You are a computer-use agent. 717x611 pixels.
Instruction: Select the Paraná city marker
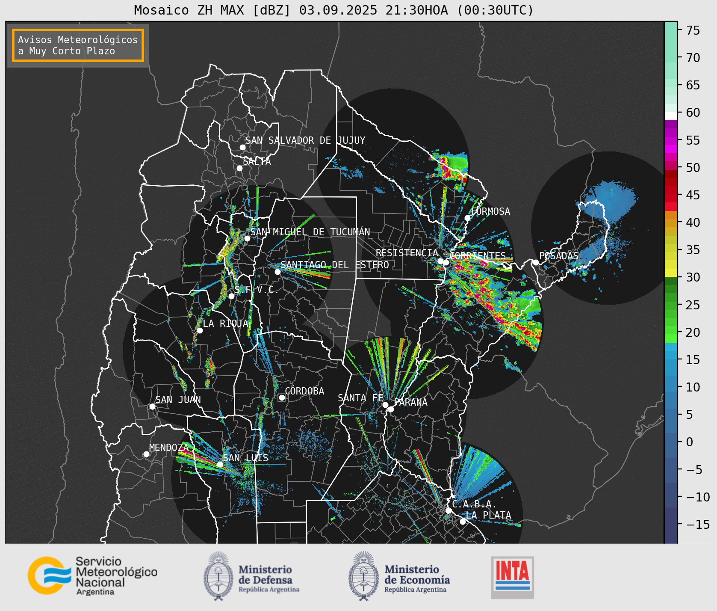[x=391, y=409]
